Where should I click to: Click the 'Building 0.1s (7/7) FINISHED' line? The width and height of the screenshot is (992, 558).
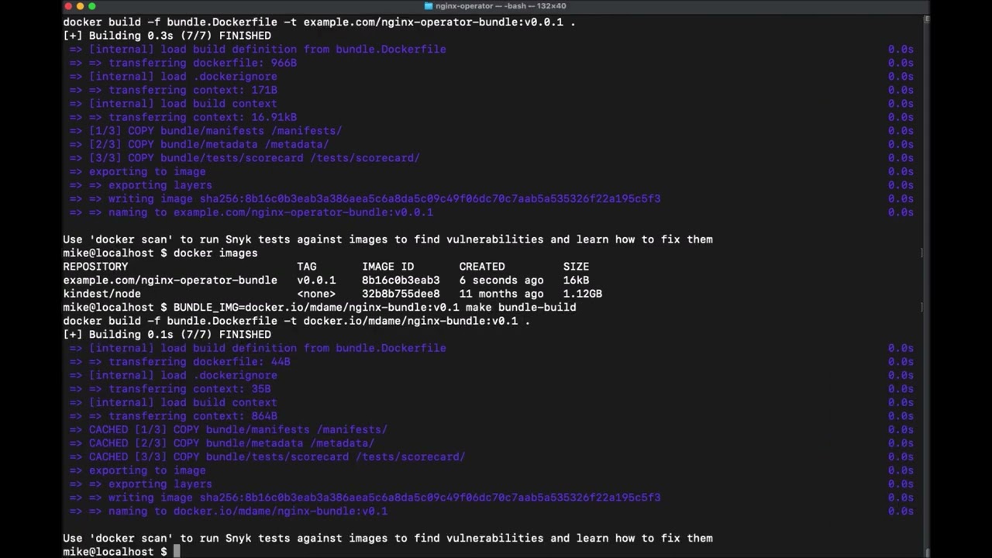[167, 335]
